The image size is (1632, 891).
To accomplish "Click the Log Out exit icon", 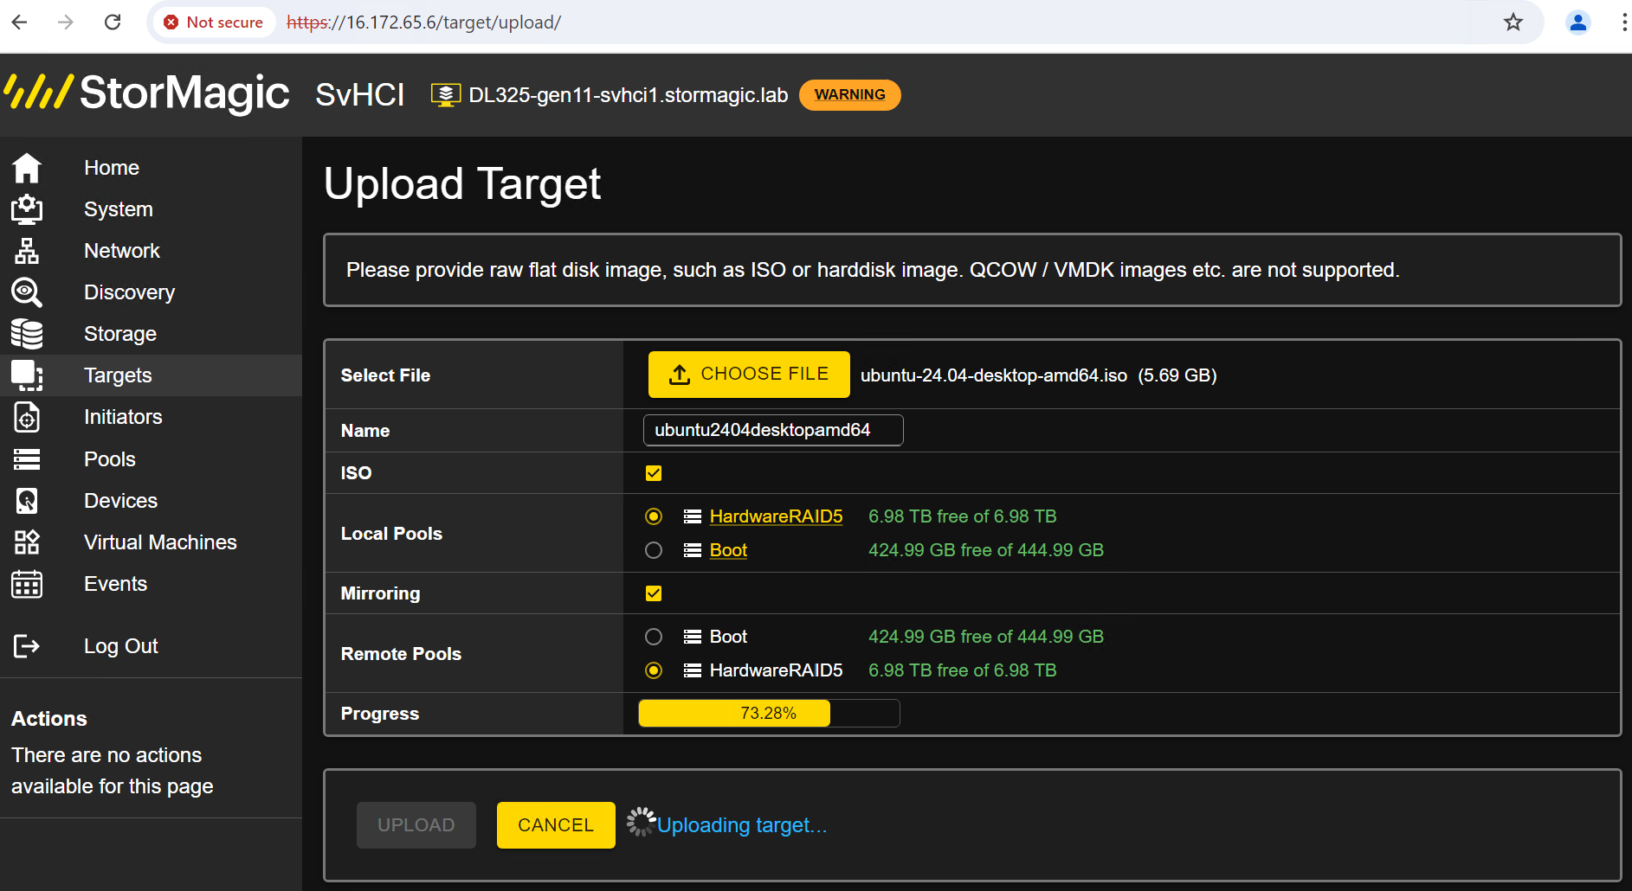I will 27,646.
